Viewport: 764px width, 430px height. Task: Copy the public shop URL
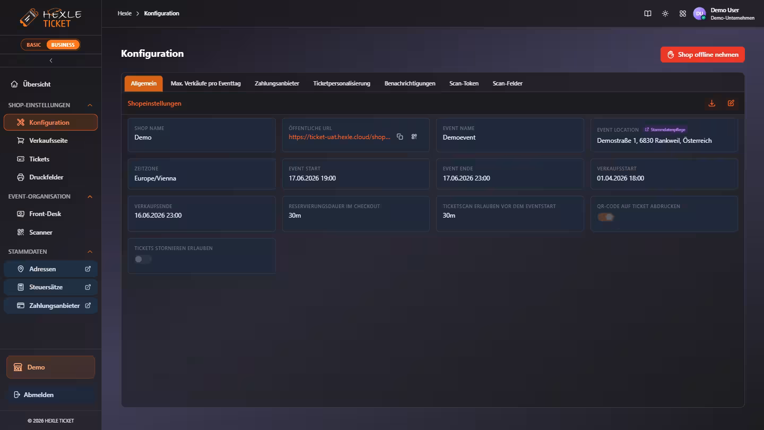click(x=400, y=137)
